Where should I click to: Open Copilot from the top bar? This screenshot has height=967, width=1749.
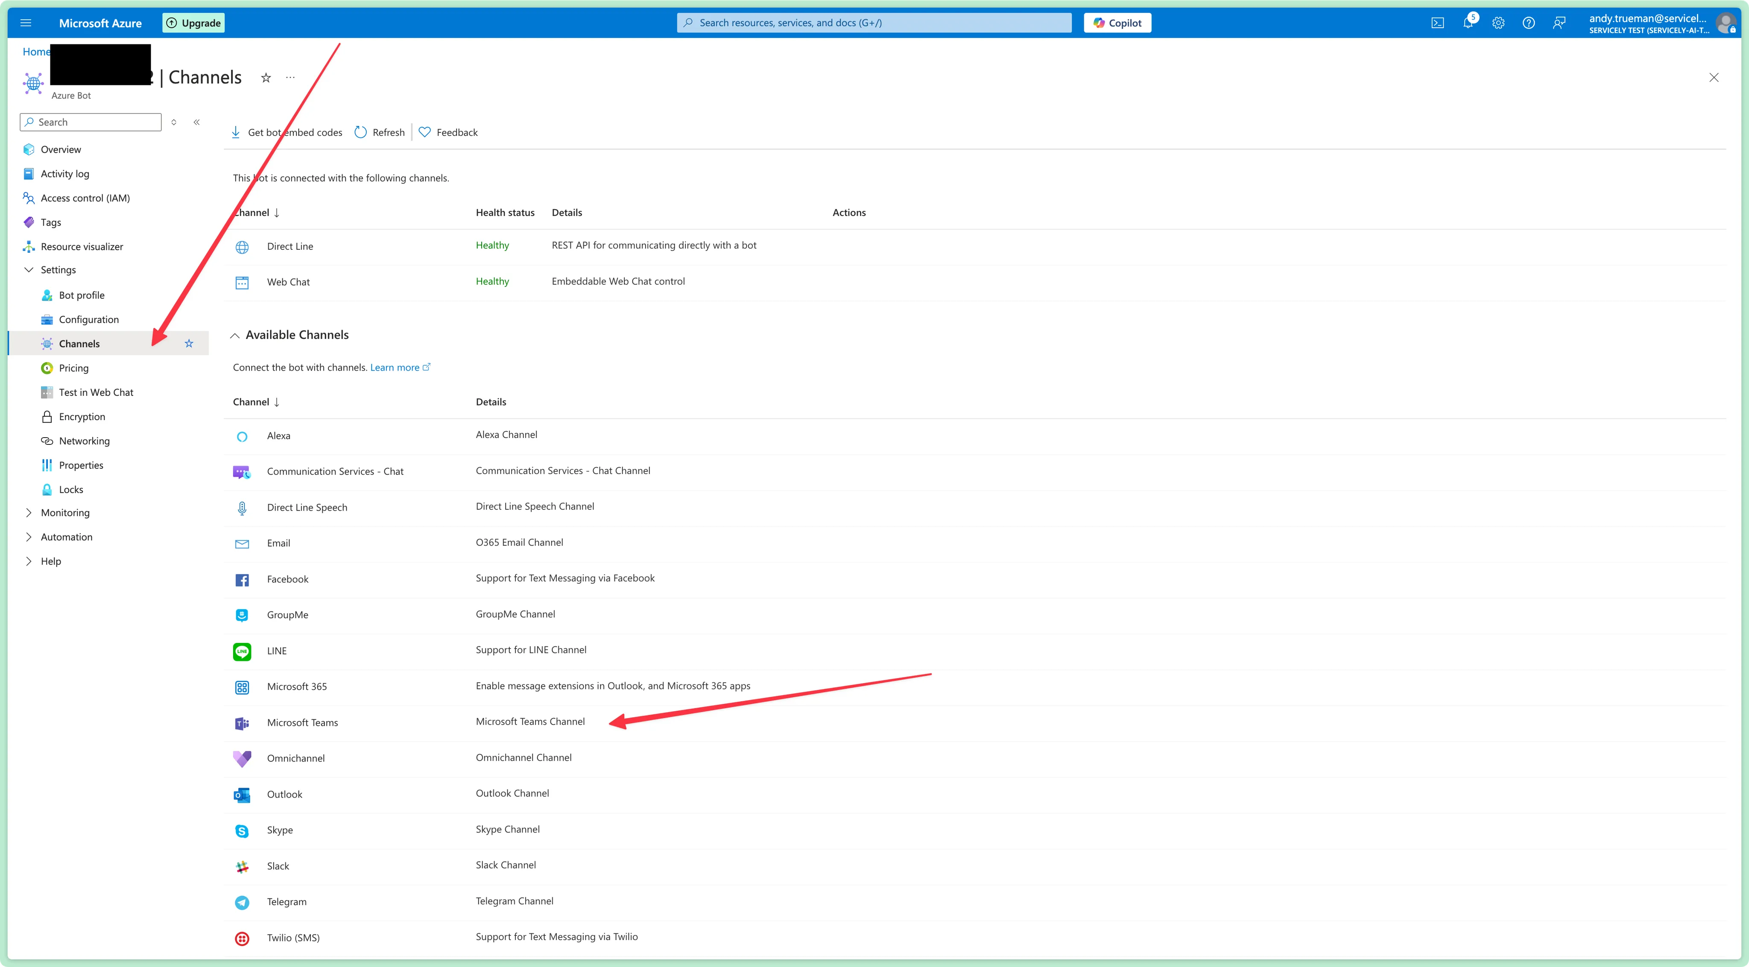[1117, 23]
